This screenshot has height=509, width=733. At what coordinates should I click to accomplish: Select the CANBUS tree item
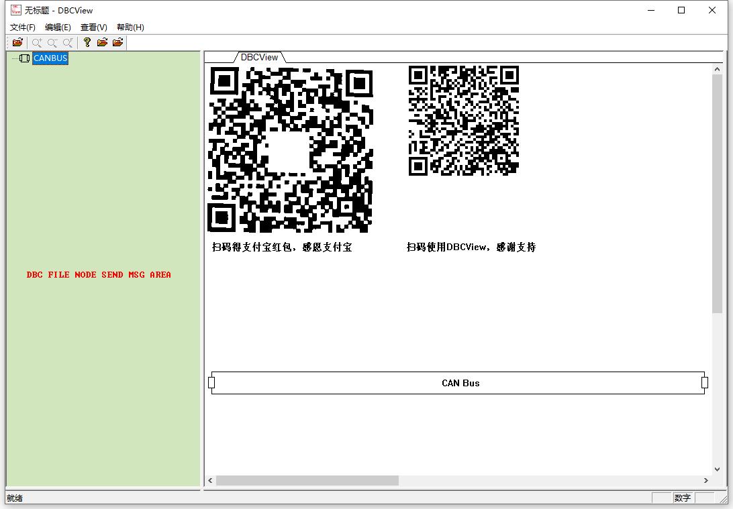[50, 58]
